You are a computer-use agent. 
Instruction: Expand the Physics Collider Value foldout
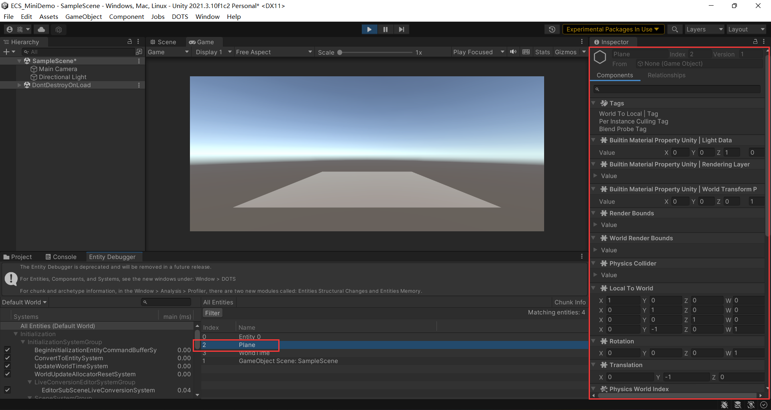point(595,275)
